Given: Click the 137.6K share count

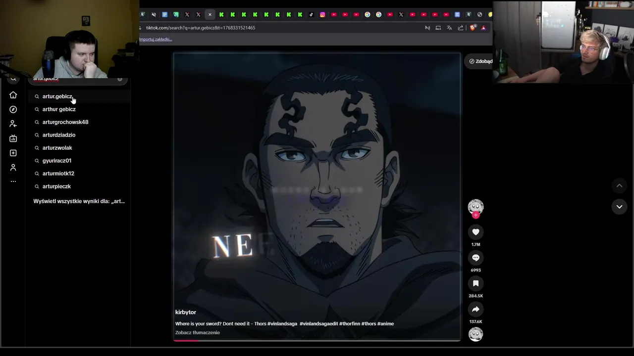Looking at the screenshot, I should click(x=475, y=321).
